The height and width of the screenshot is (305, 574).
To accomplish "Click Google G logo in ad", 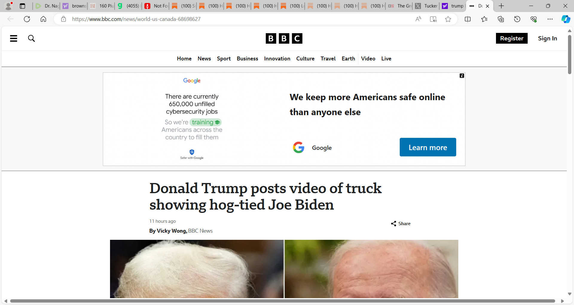I will pyautogui.click(x=298, y=147).
